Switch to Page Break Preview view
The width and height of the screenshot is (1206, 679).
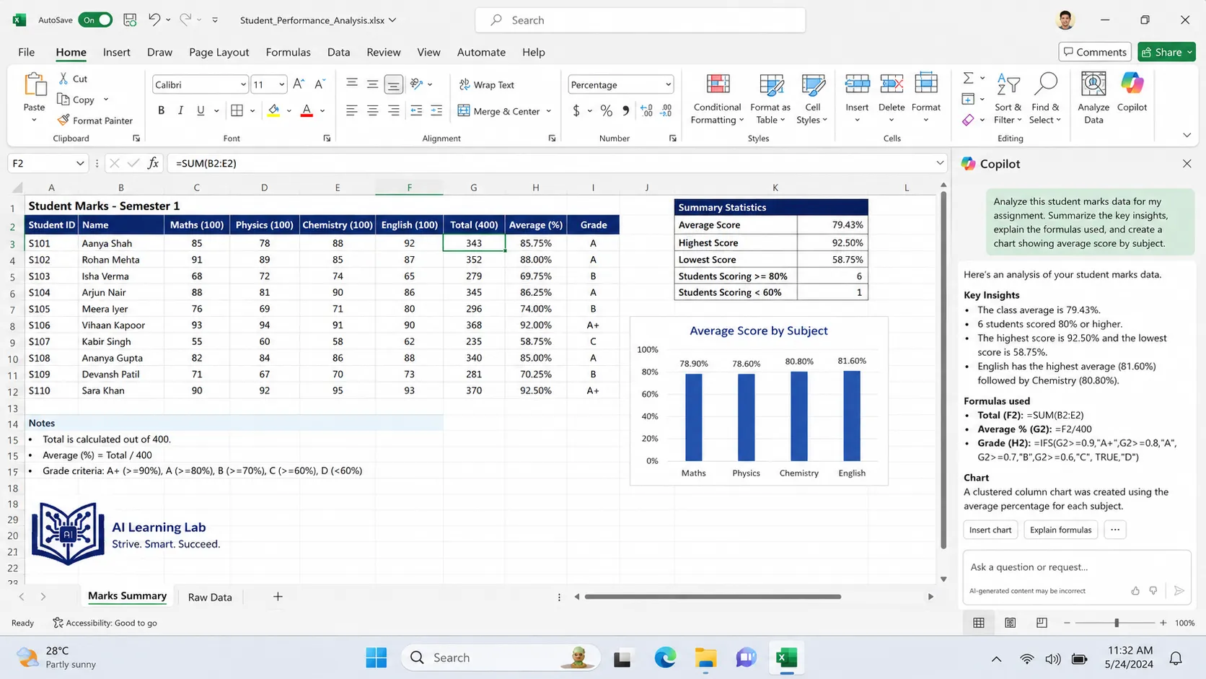pos(1042,623)
